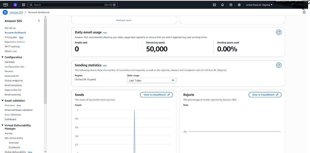Open Suppression list

(13, 90)
